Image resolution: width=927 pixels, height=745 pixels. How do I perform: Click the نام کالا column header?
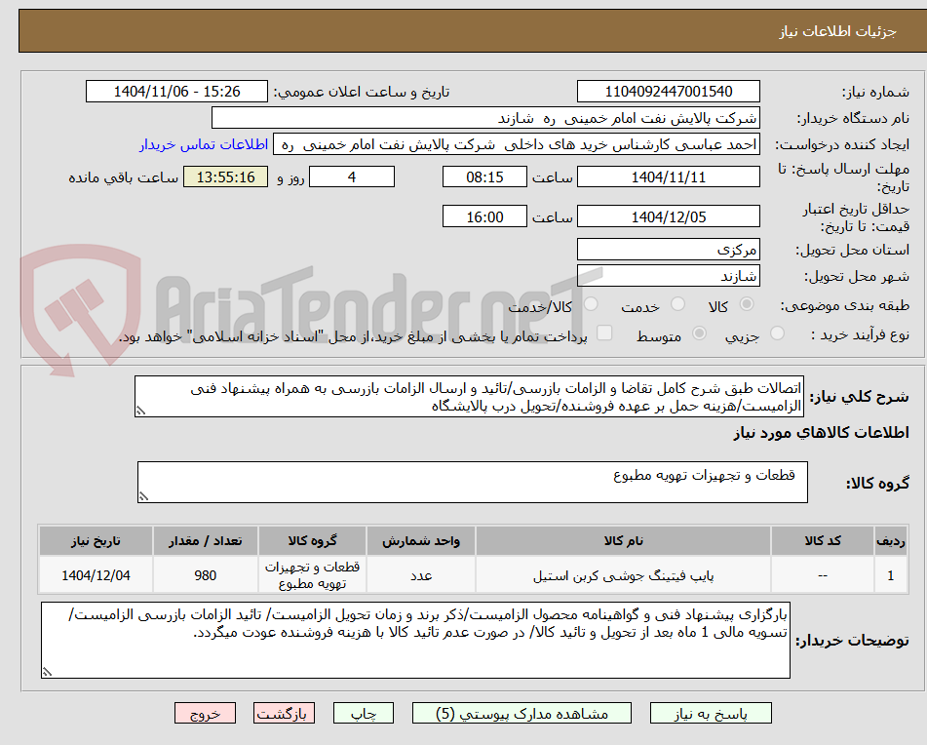coord(623,541)
